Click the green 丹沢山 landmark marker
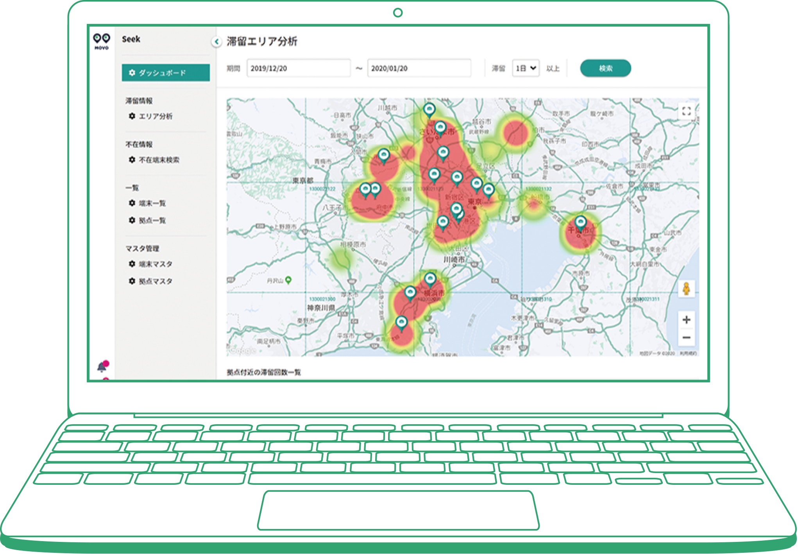This screenshot has width=798, height=554. (x=288, y=280)
